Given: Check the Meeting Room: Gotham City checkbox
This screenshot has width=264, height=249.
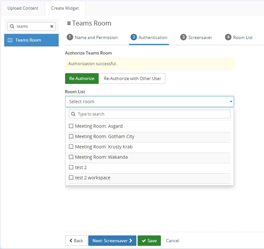Looking at the screenshot, I should (x=71, y=136).
